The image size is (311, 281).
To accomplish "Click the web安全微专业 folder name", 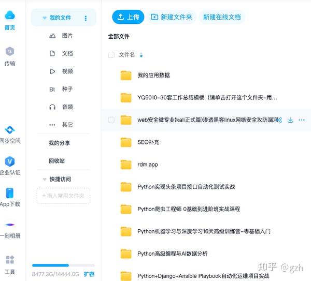I will pos(208,120).
